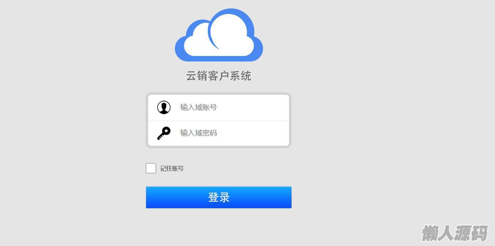The width and height of the screenshot is (495, 246).
Task: Focus the 输入域密码 password field
Action: click(218, 133)
